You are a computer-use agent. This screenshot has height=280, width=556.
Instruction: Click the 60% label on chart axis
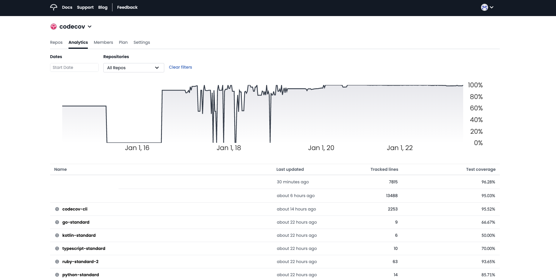pyautogui.click(x=476, y=108)
